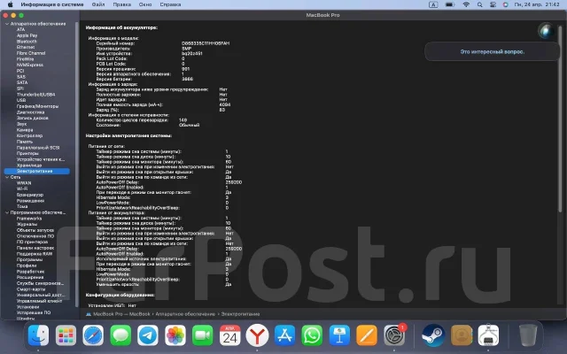
Task: Select Программы under software section
Action: point(29,259)
